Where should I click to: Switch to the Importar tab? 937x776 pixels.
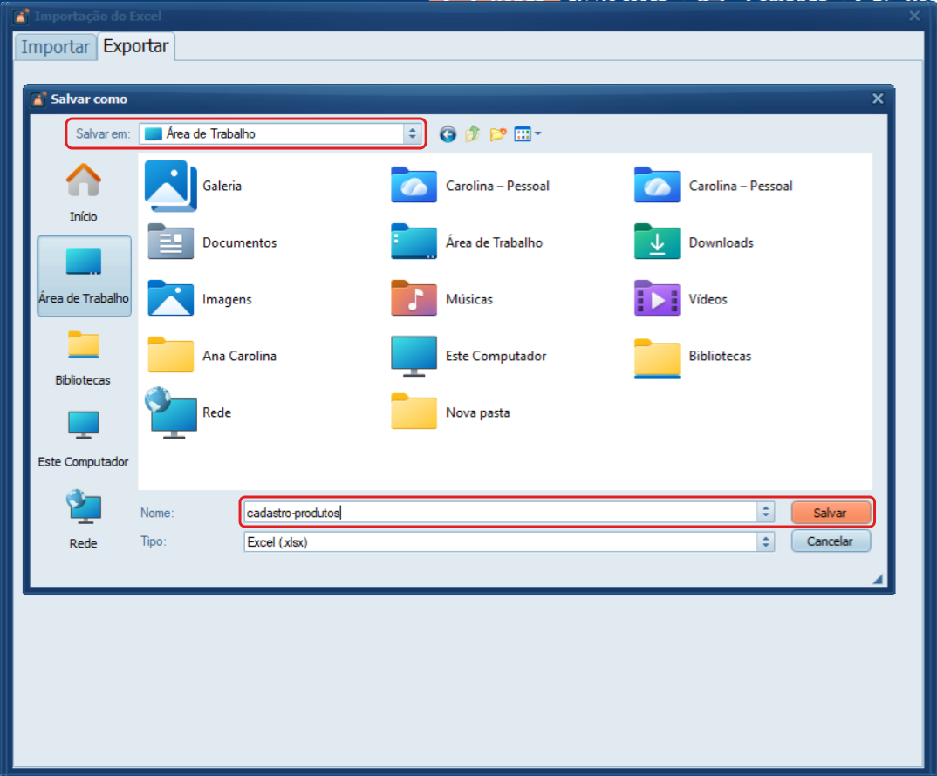click(55, 47)
